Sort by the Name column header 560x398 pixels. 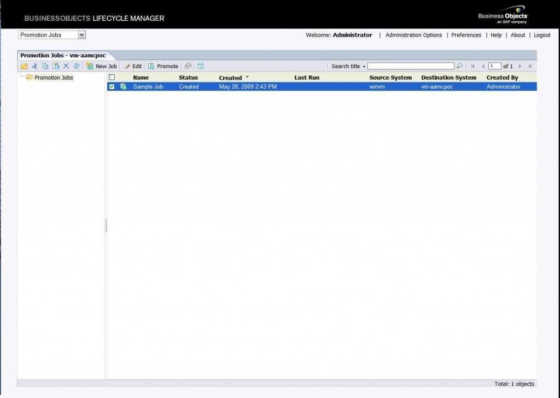point(141,78)
